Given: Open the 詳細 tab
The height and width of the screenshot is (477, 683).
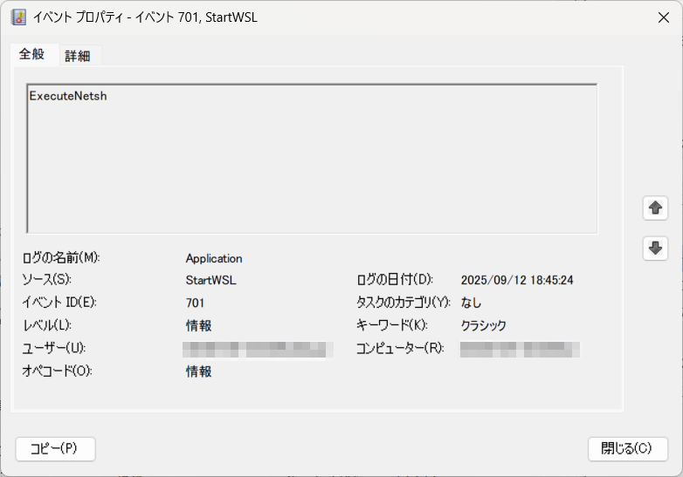Looking at the screenshot, I should point(78,56).
